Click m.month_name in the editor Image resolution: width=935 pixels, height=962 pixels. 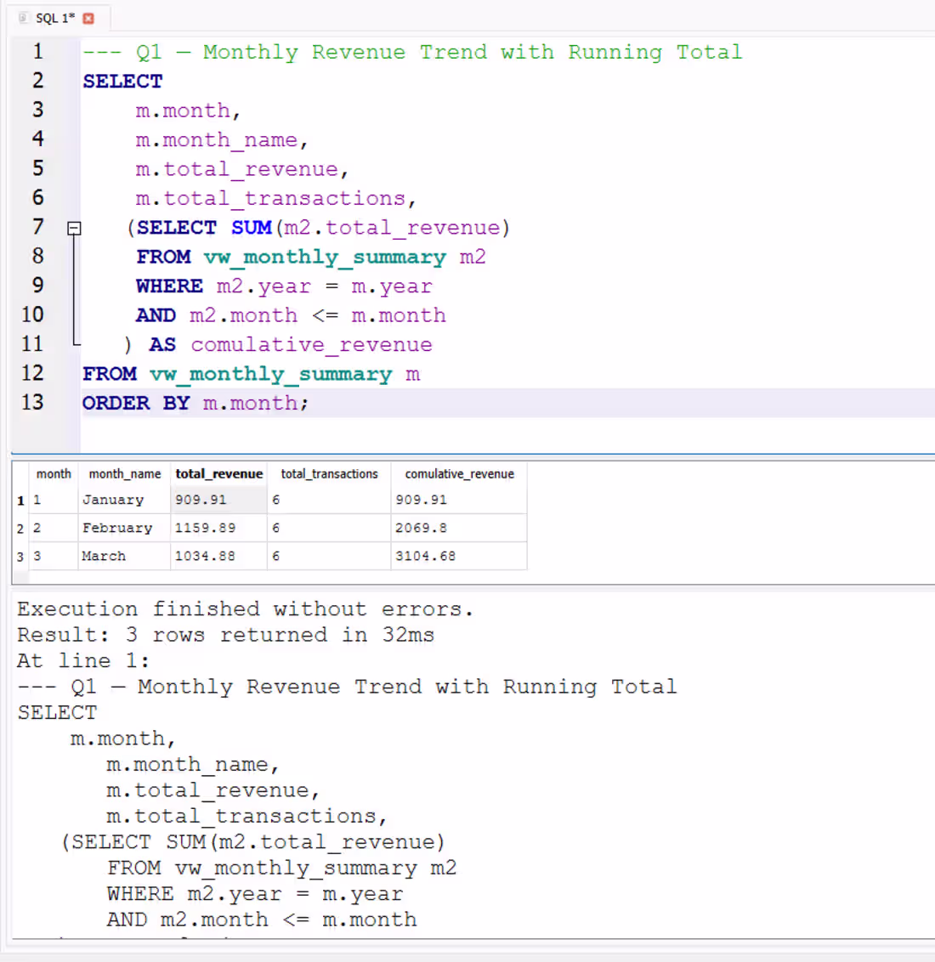pyautogui.click(x=217, y=140)
